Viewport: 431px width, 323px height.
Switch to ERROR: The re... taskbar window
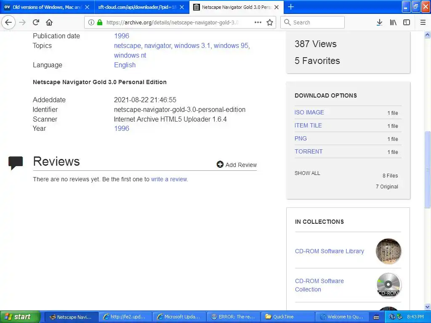click(x=233, y=317)
